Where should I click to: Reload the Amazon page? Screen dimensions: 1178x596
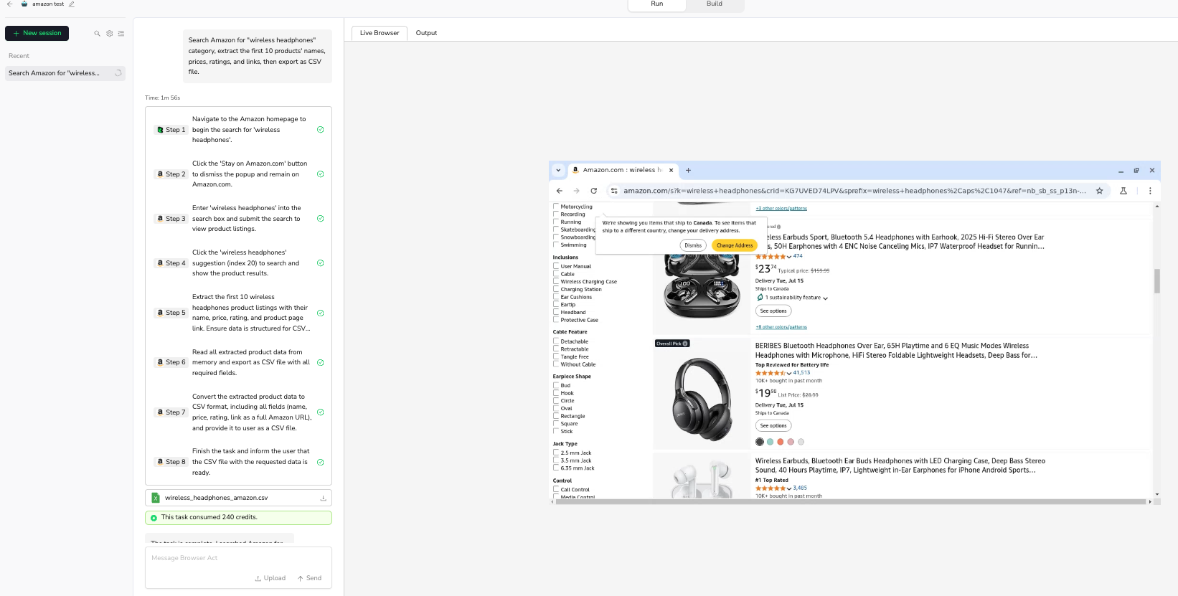click(x=594, y=191)
